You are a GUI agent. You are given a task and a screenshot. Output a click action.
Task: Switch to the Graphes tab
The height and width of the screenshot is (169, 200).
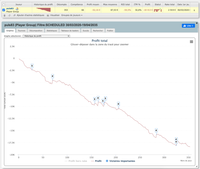point(10,31)
